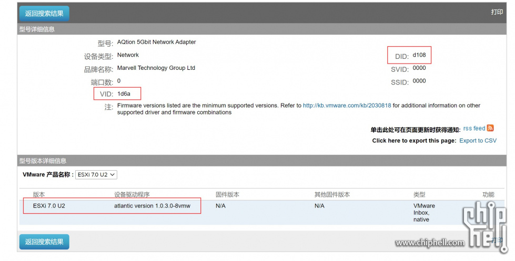Click the DID value d108
This screenshot has width=515, height=261.
[419, 55]
